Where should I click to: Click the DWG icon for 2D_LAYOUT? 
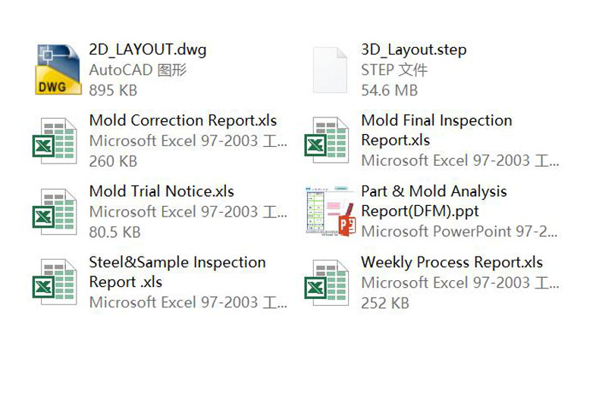(x=58, y=70)
